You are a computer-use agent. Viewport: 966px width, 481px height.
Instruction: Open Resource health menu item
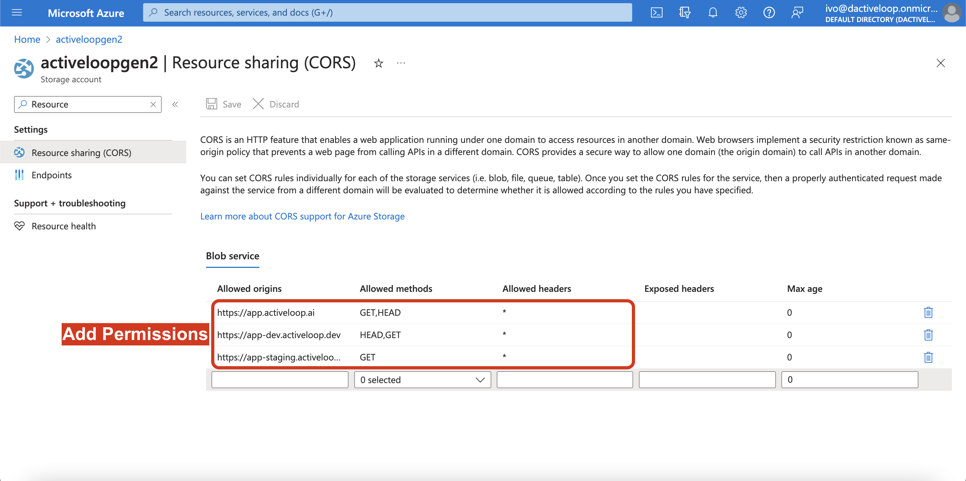pyautogui.click(x=63, y=226)
